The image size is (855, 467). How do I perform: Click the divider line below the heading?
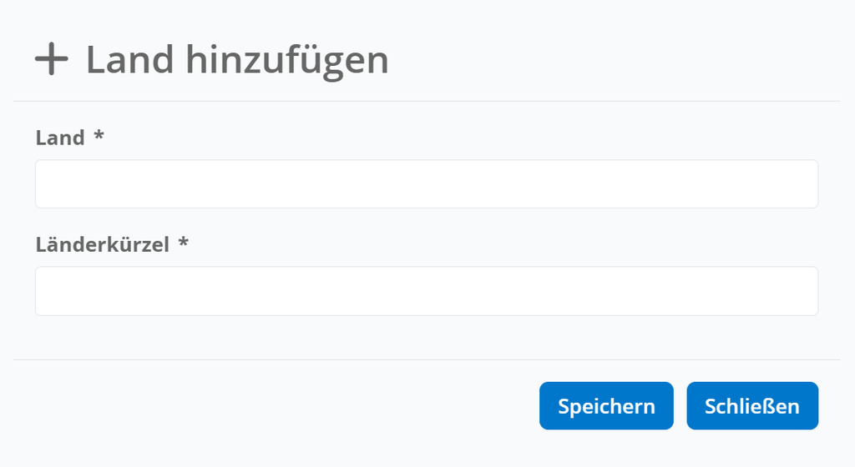coord(427,101)
